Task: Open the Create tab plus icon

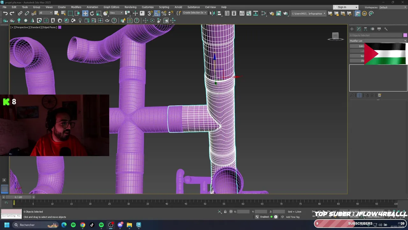Action: click(x=352, y=29)
